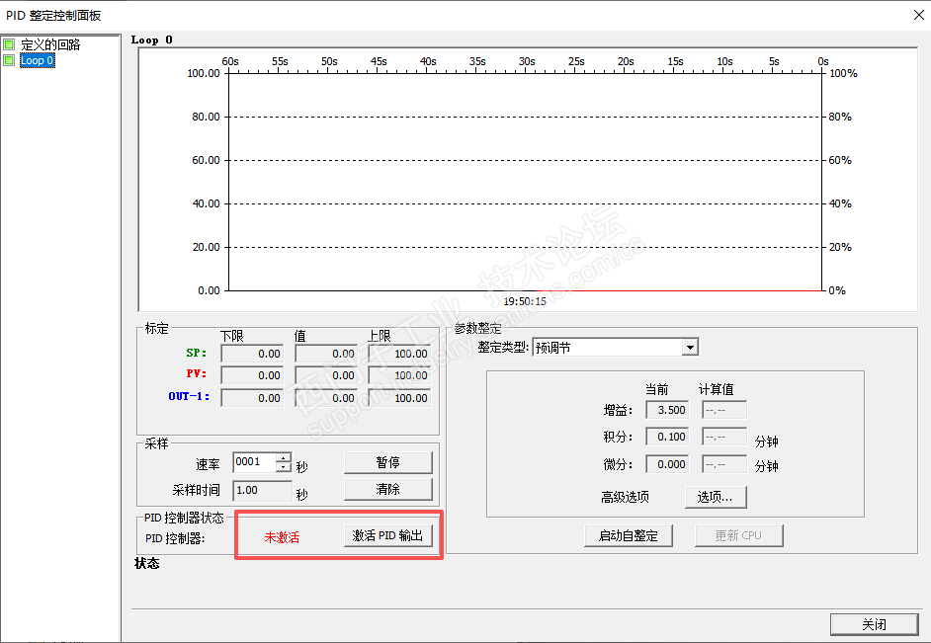
Task: Click the 关闭 button
Action: (x=874, y=624)
